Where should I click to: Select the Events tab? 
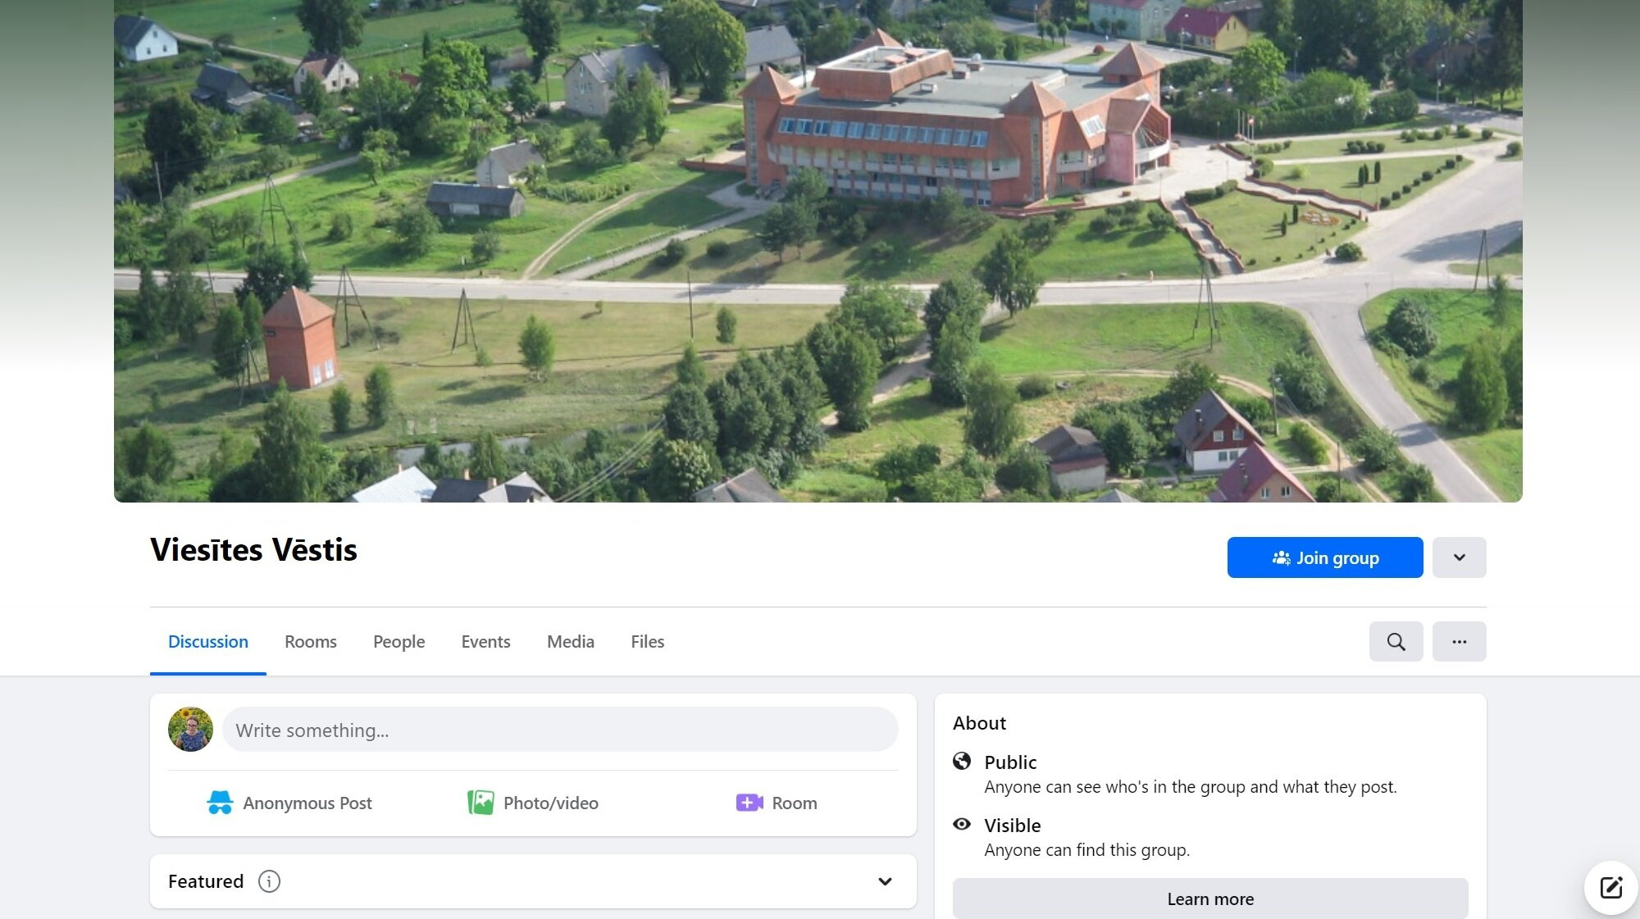(485, 642)
